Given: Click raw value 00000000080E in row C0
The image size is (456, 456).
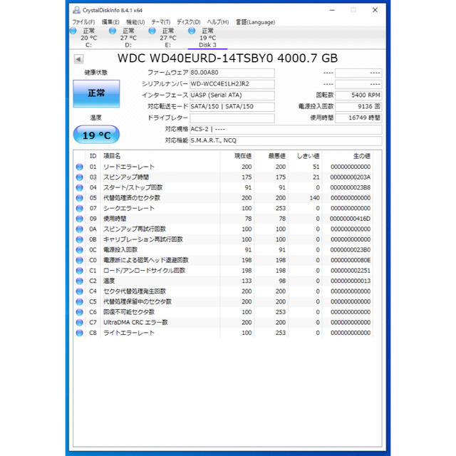Looking at the screenshot, I should click(x=351, y=260).
